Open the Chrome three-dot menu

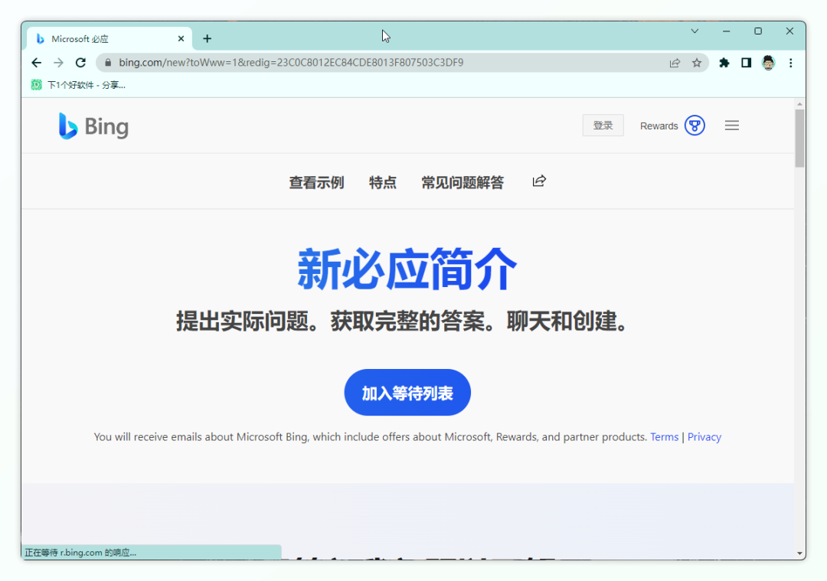click(x=790, y=63)
